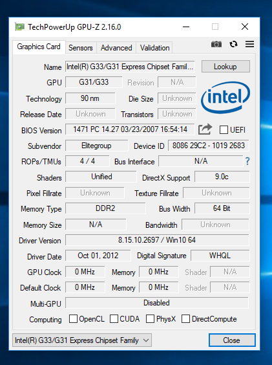Close window with title bar X
Viewport: 272px width, 365px height.
(x=245, y=27)
